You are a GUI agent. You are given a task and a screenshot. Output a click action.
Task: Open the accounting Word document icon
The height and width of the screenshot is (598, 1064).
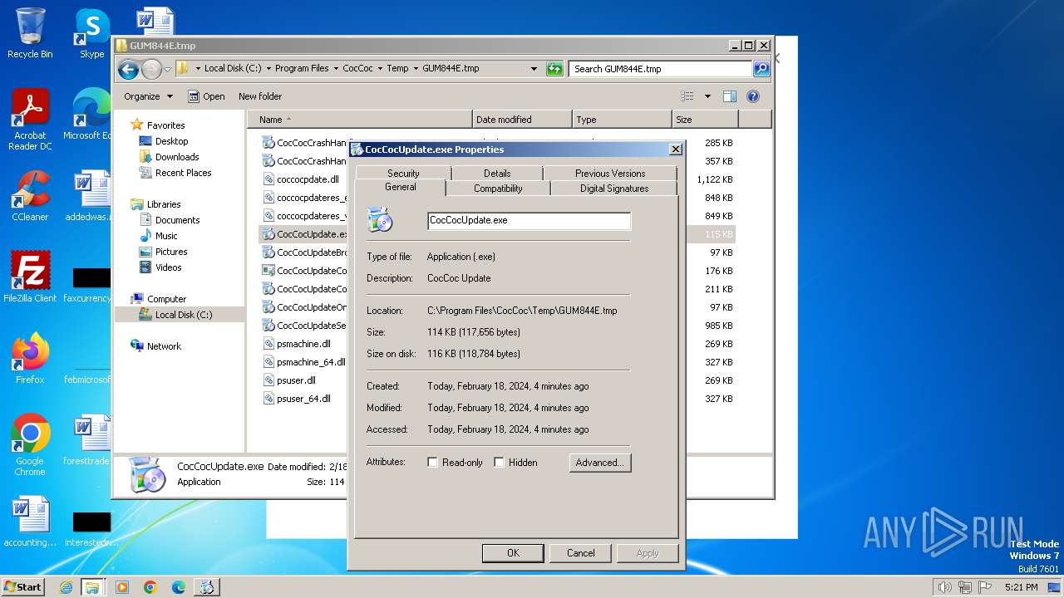(30, 522)
